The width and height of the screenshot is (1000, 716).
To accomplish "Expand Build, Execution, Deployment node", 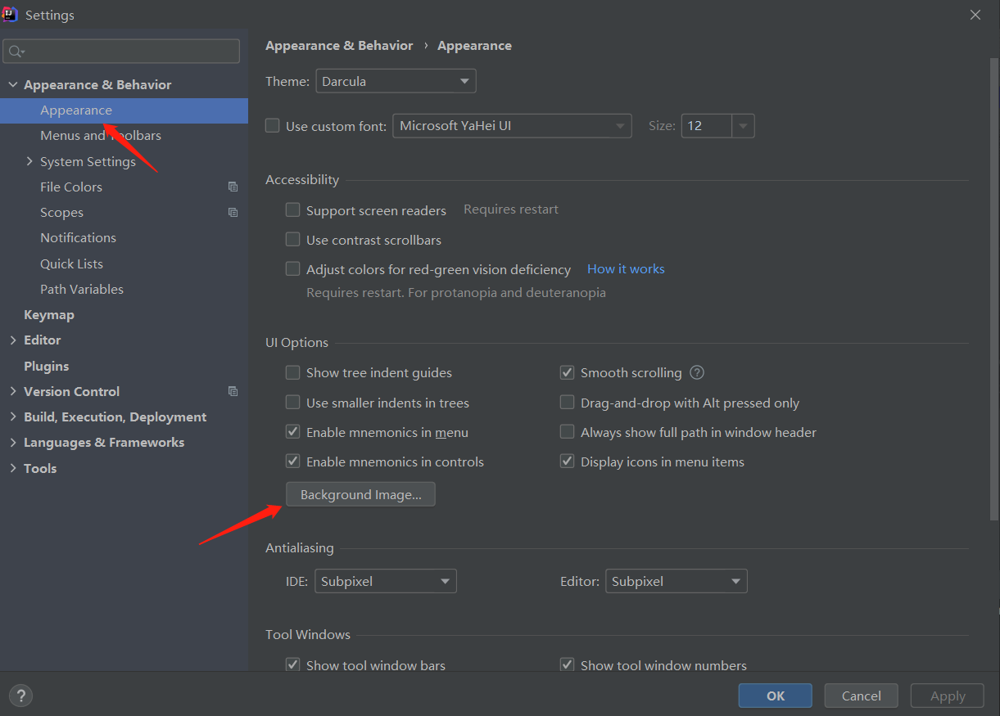I will 12,417.
